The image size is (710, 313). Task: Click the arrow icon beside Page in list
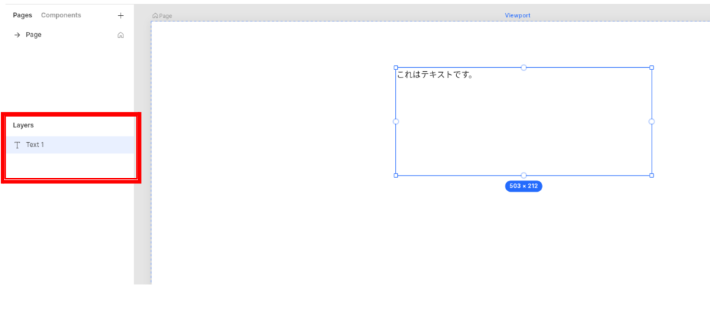pos(17,35)
